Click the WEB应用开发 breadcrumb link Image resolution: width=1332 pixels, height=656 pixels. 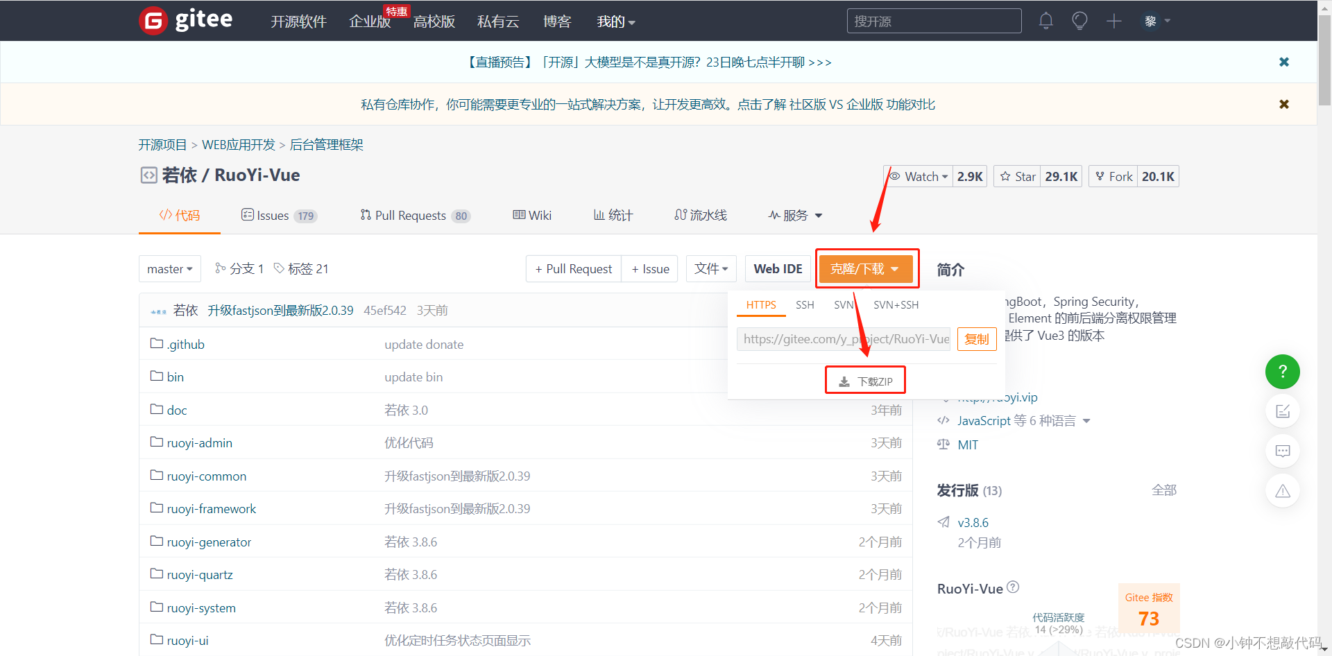point(239,144)
